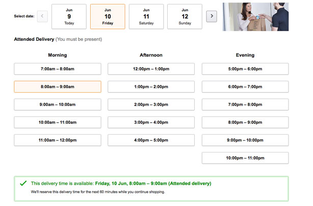Click the previous dates arrow button
Screen dimensions: 313x206
click(x=42, y=16)
